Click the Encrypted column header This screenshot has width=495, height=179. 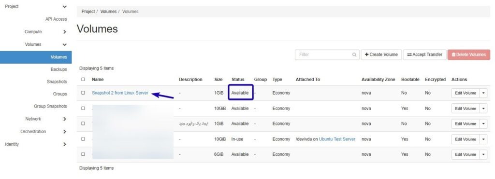435,80
